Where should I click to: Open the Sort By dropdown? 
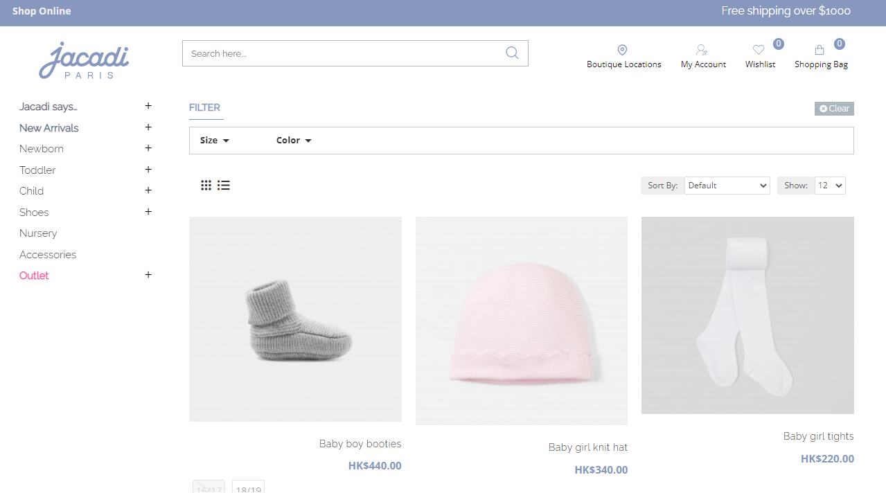[727, 185]
